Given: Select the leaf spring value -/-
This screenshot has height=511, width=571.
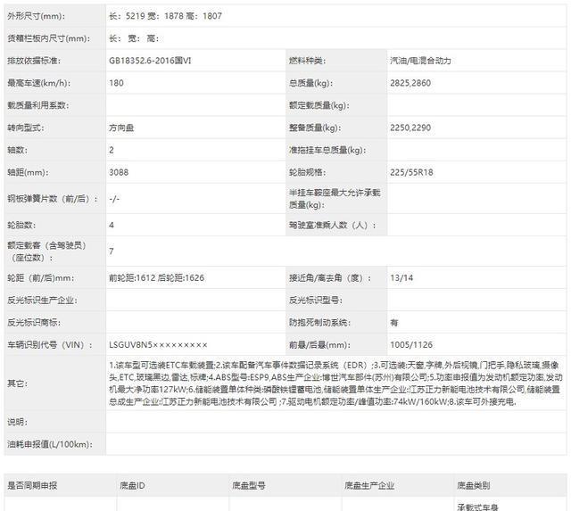Looking at the screenshot, I should [x=114, y=199].
